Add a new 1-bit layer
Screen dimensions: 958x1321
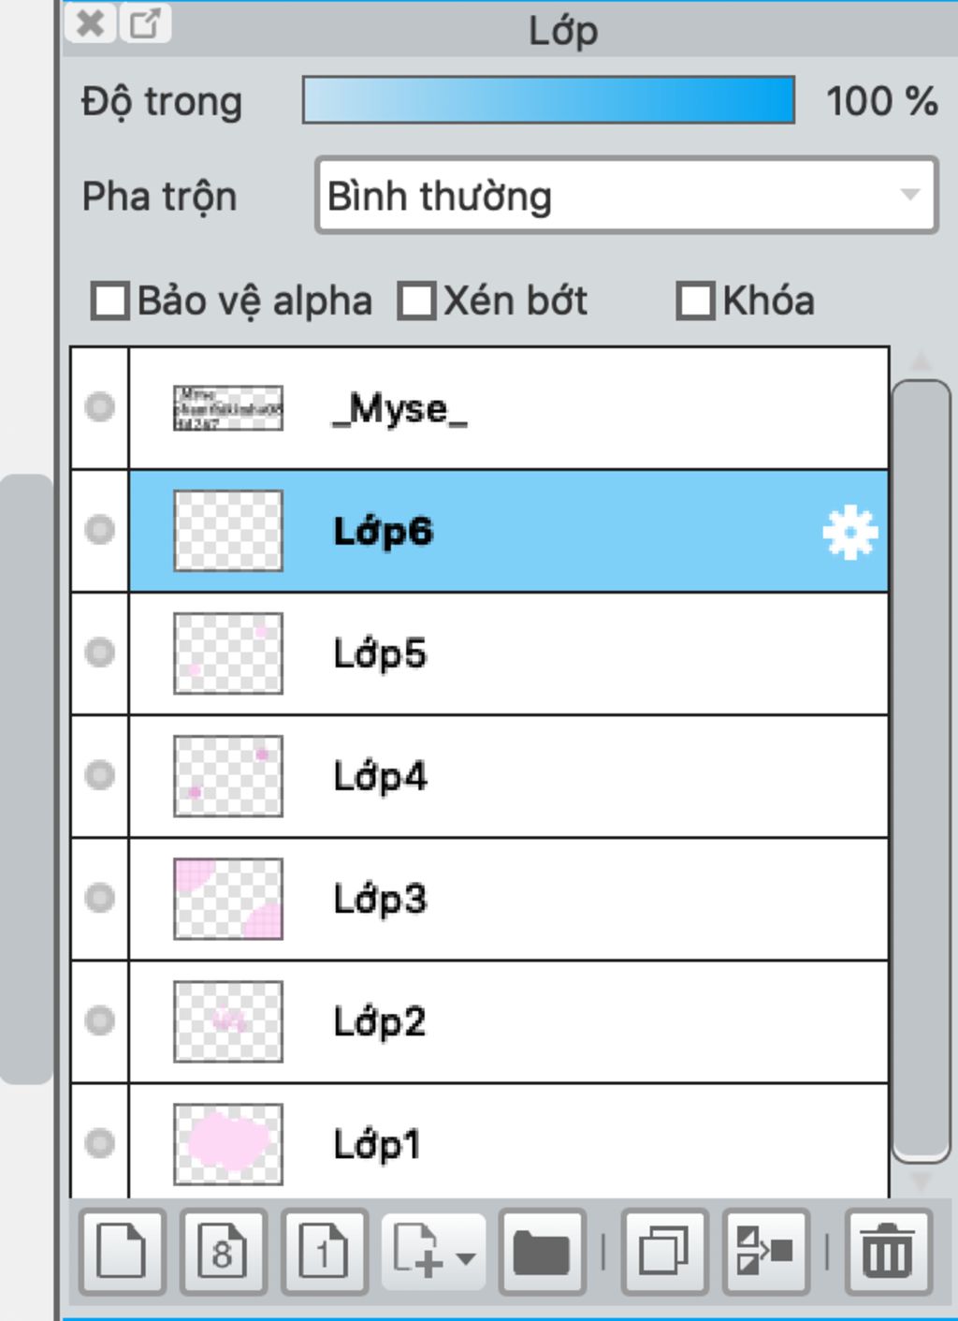(324, 1252)
